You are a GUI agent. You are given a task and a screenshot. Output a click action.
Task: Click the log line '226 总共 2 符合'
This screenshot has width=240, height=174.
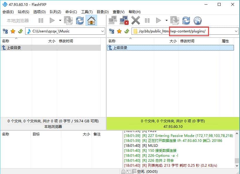pos(149,161)
